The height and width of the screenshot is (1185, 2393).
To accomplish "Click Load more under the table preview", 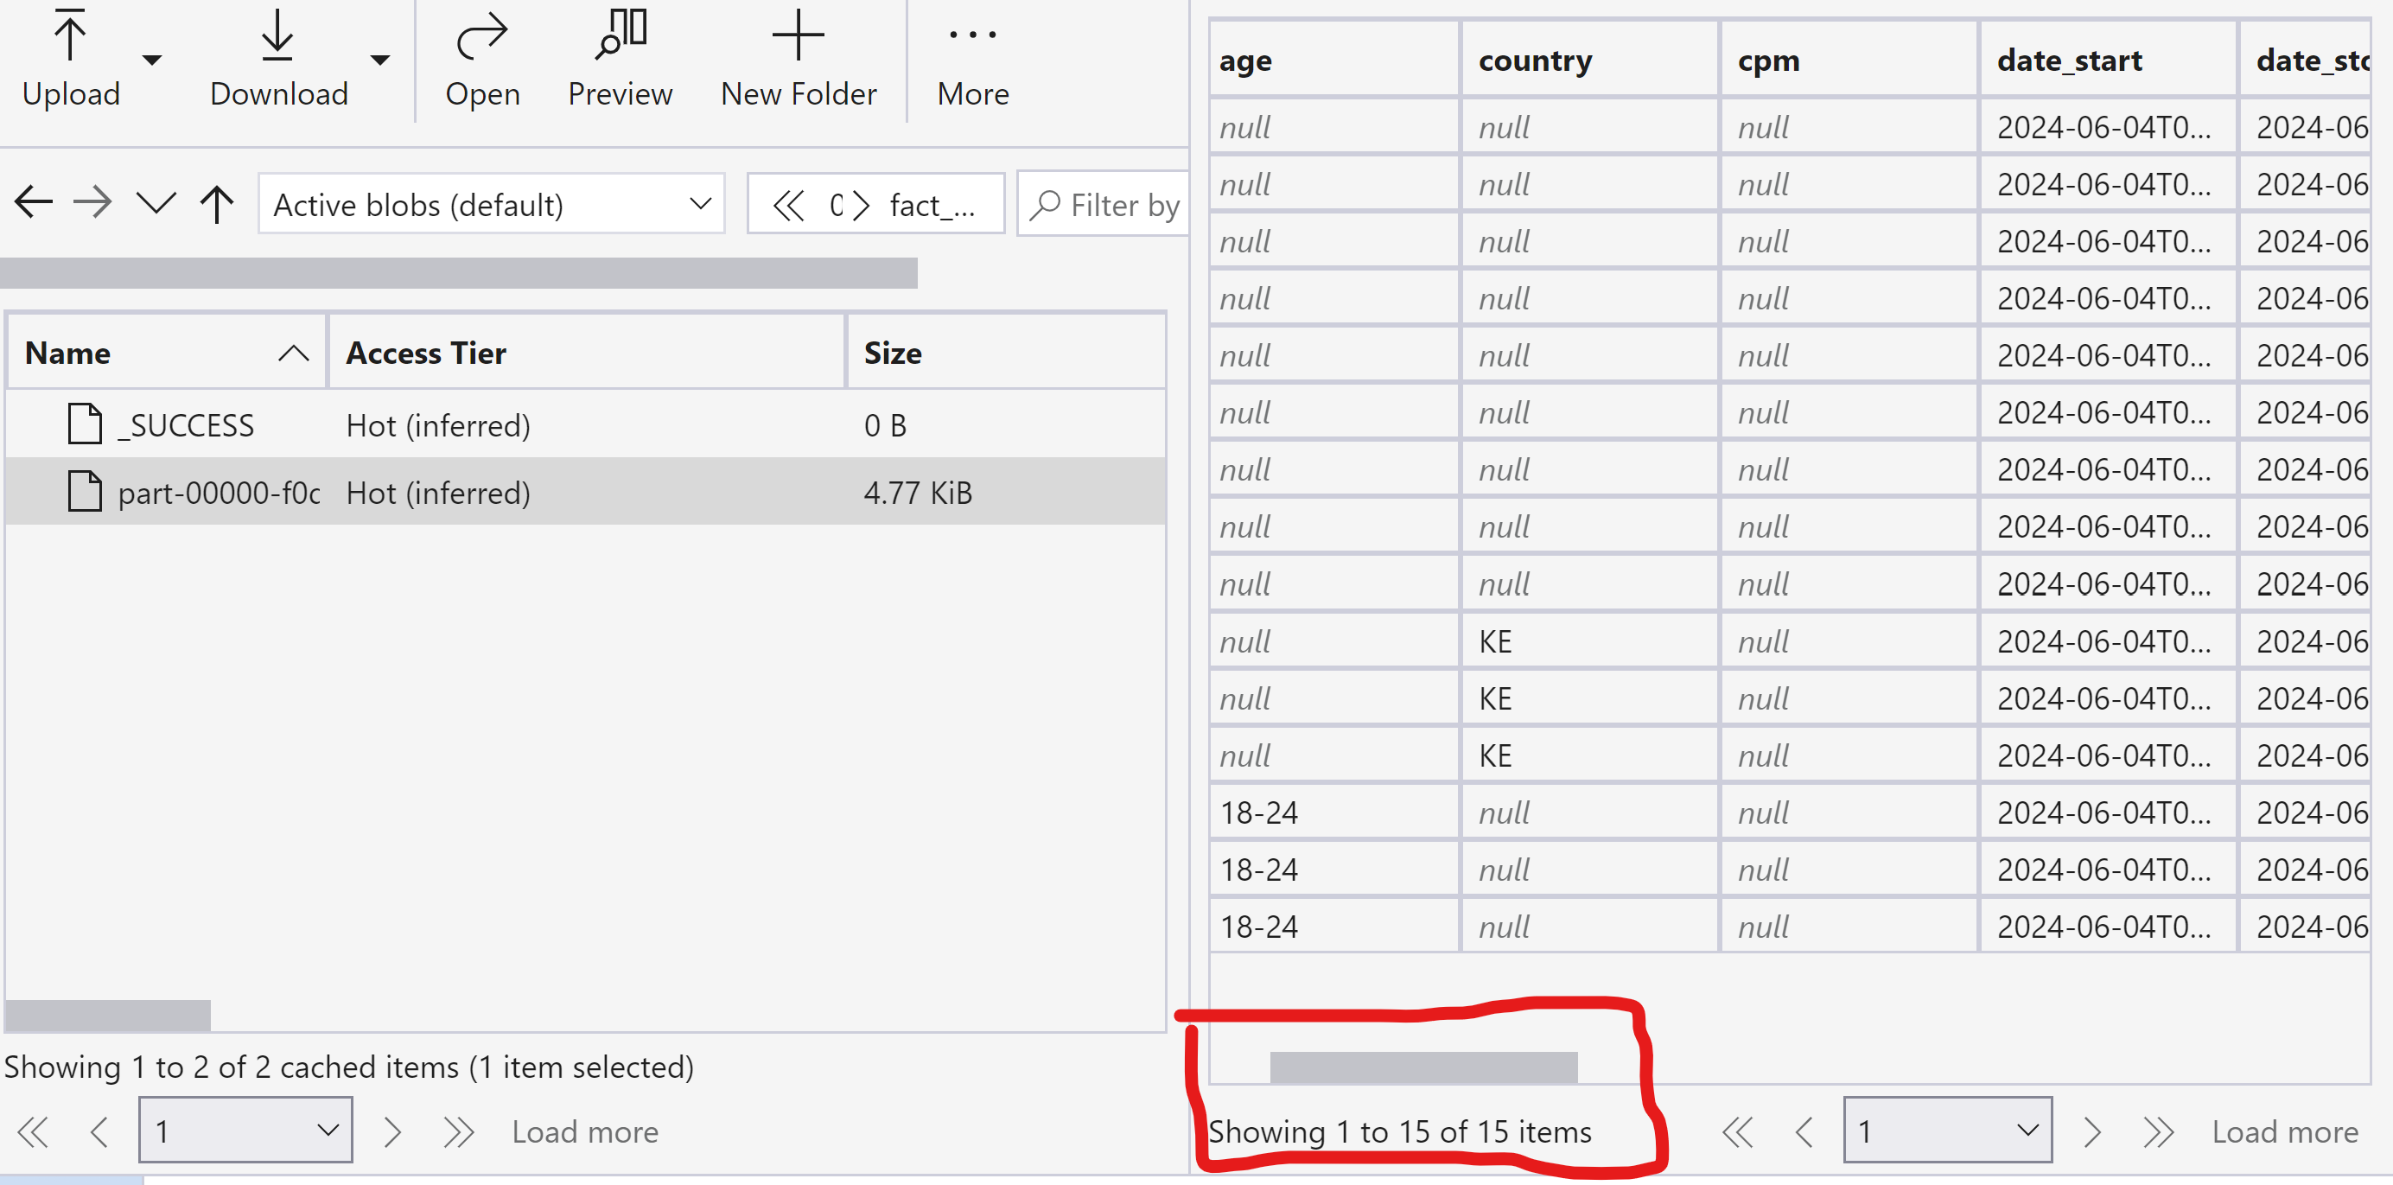I will [2287, 1131].
